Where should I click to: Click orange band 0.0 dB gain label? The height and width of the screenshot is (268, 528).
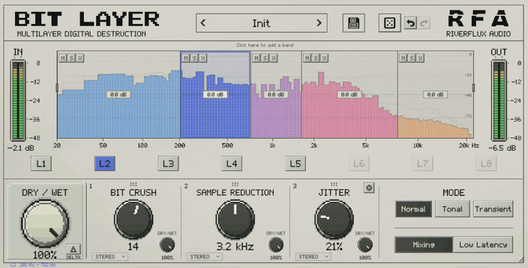(x=435, y=95)
